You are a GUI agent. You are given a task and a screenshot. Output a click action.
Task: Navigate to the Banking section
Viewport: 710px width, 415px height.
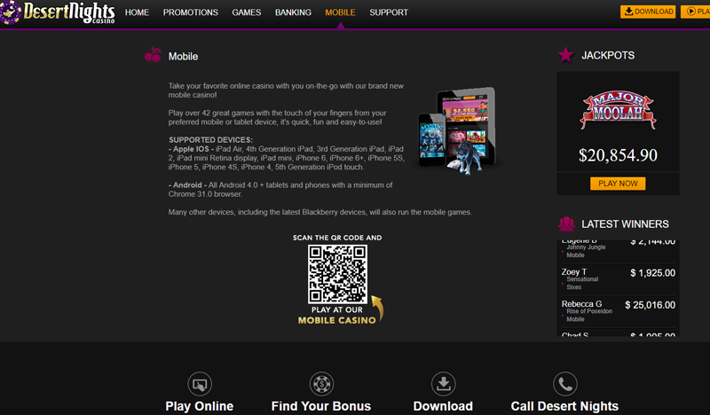click(293, 12)
